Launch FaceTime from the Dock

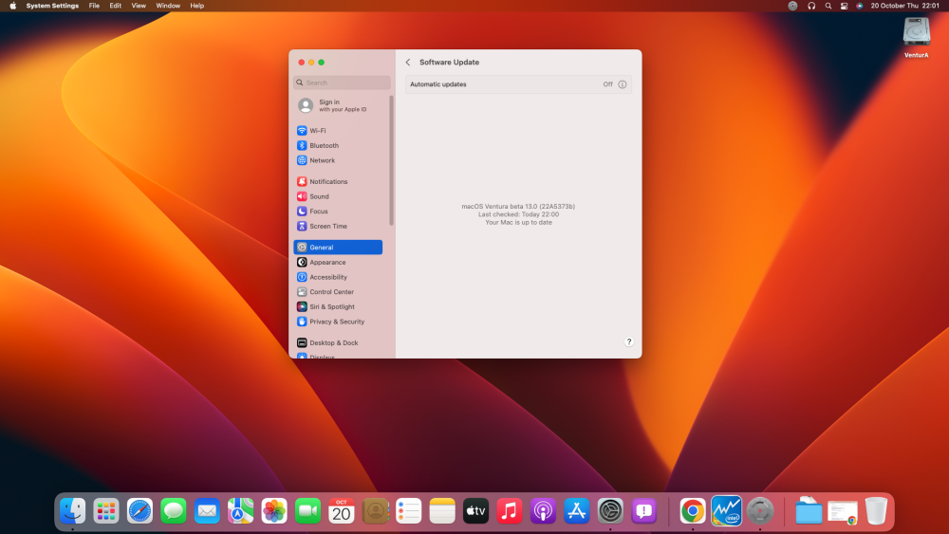pos(308,511)
